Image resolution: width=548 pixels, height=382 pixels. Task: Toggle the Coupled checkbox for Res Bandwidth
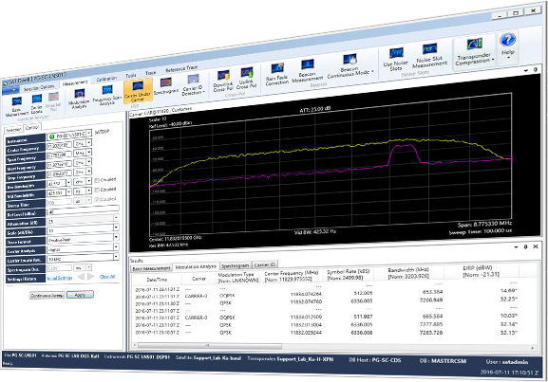(97, 180)
